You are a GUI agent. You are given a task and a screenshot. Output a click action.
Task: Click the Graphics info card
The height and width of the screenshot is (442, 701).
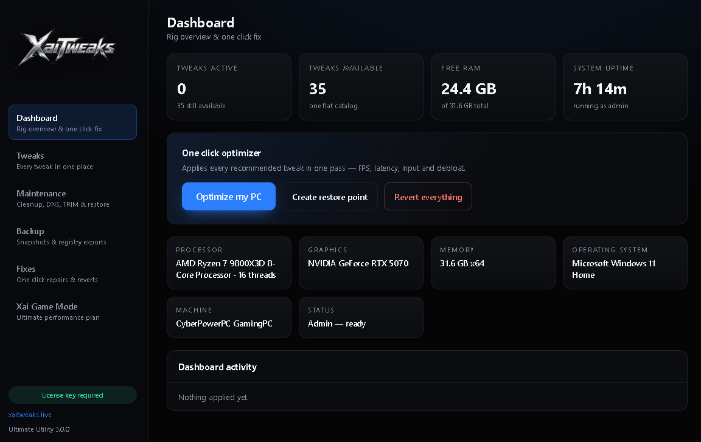[x=361, y=263]
